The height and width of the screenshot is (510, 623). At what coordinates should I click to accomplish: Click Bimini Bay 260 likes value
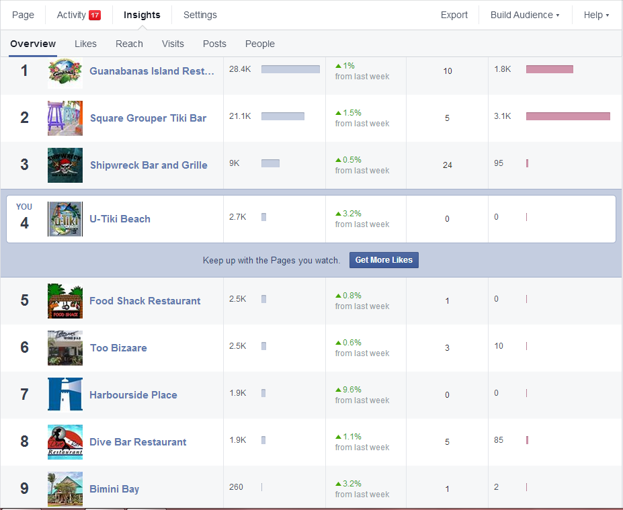(x=236, y=487)
